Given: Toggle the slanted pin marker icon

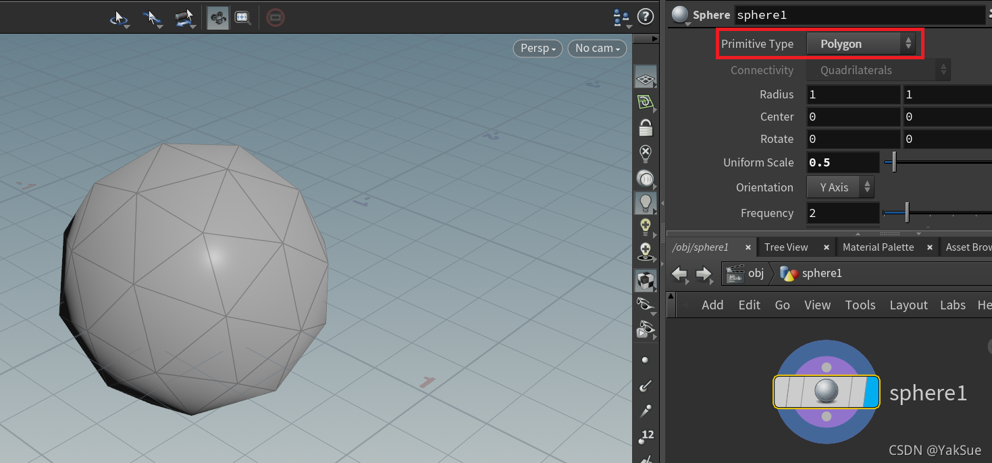Looking at the screenshot, I should 646,410.
